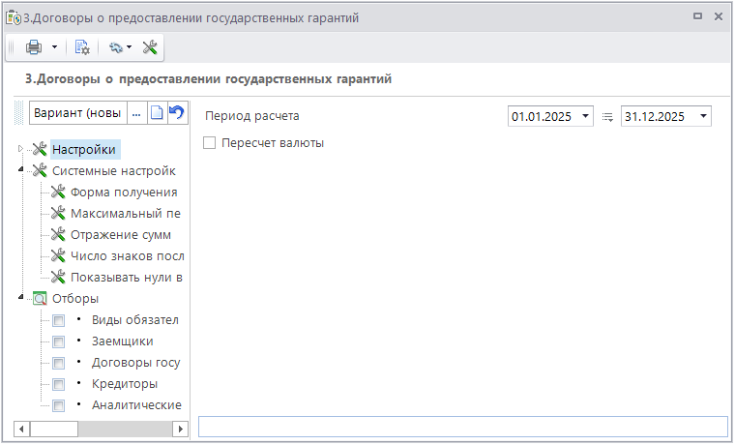Collapse the Отборы tree node
Screen dimensions: 735x445
pos(21,298)
